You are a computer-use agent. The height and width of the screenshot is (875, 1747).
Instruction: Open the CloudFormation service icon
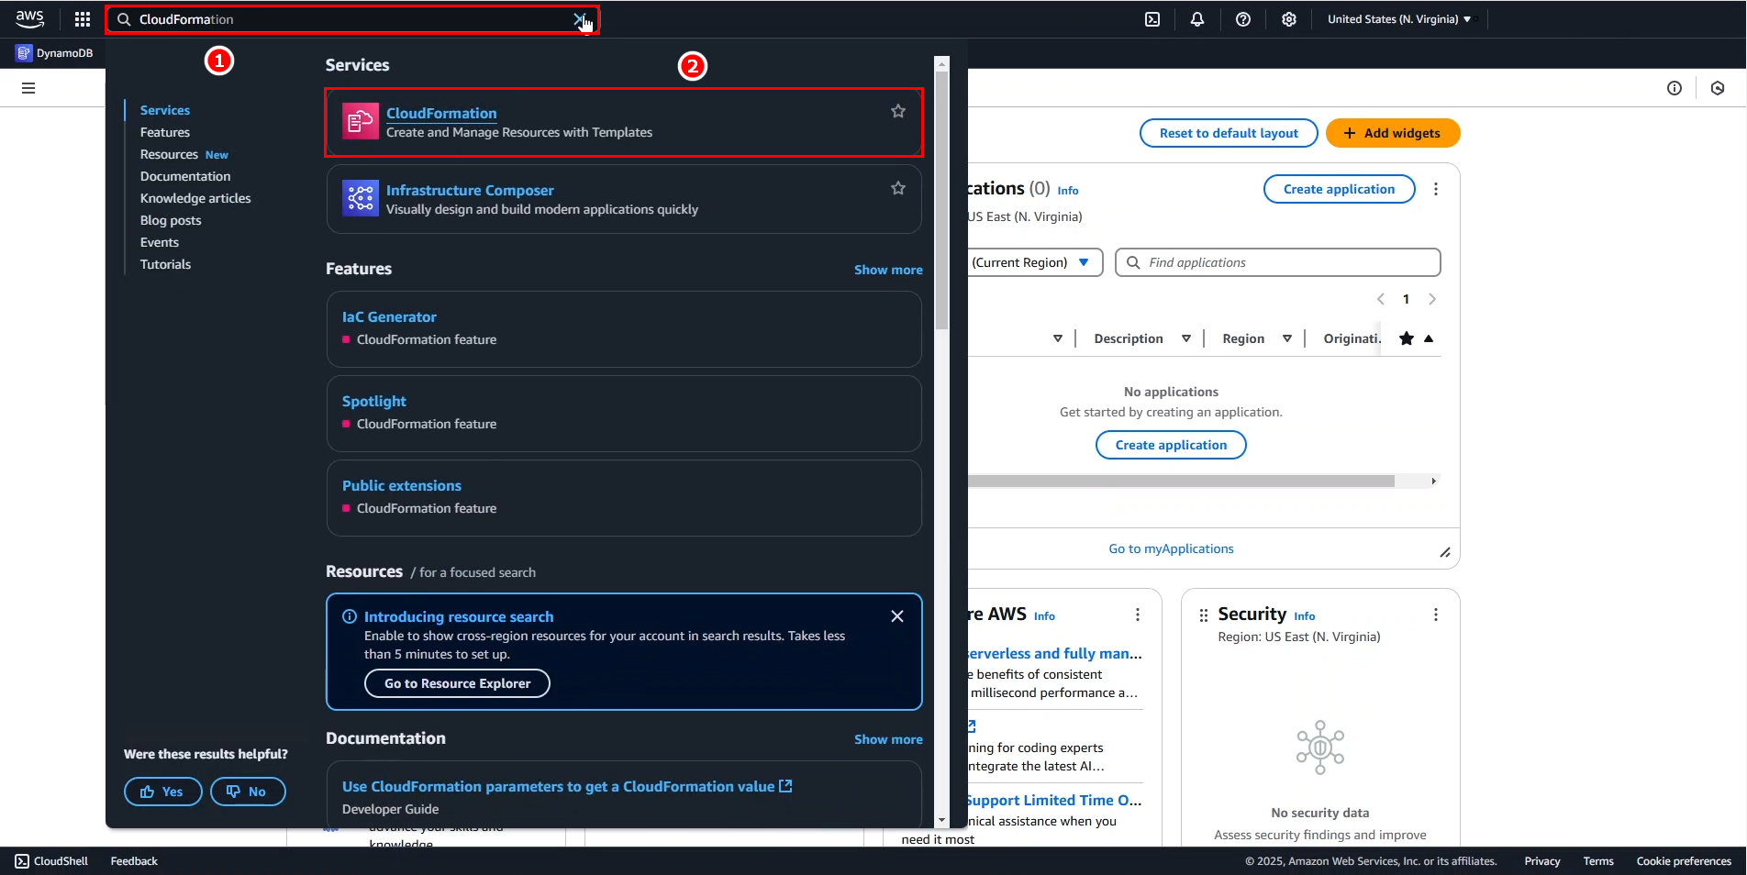tap(361, 121)
